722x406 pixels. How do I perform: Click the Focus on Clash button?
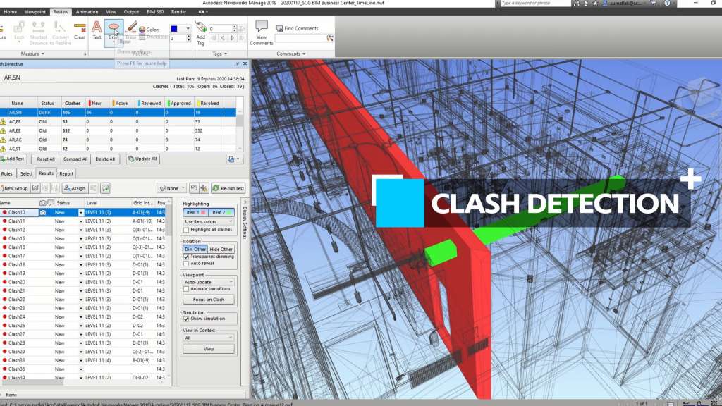(x=209, y=300)
